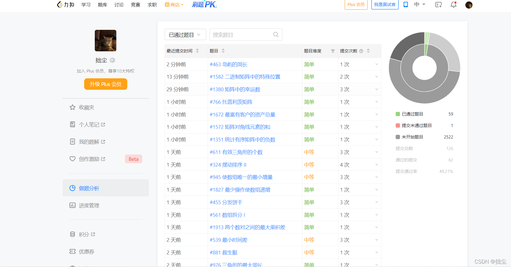Image resolution: width=511 pixels, height=267 pixels.
Task: Open problem #1913 两个数对之间的最大乘积差
Action: (248, 227)
